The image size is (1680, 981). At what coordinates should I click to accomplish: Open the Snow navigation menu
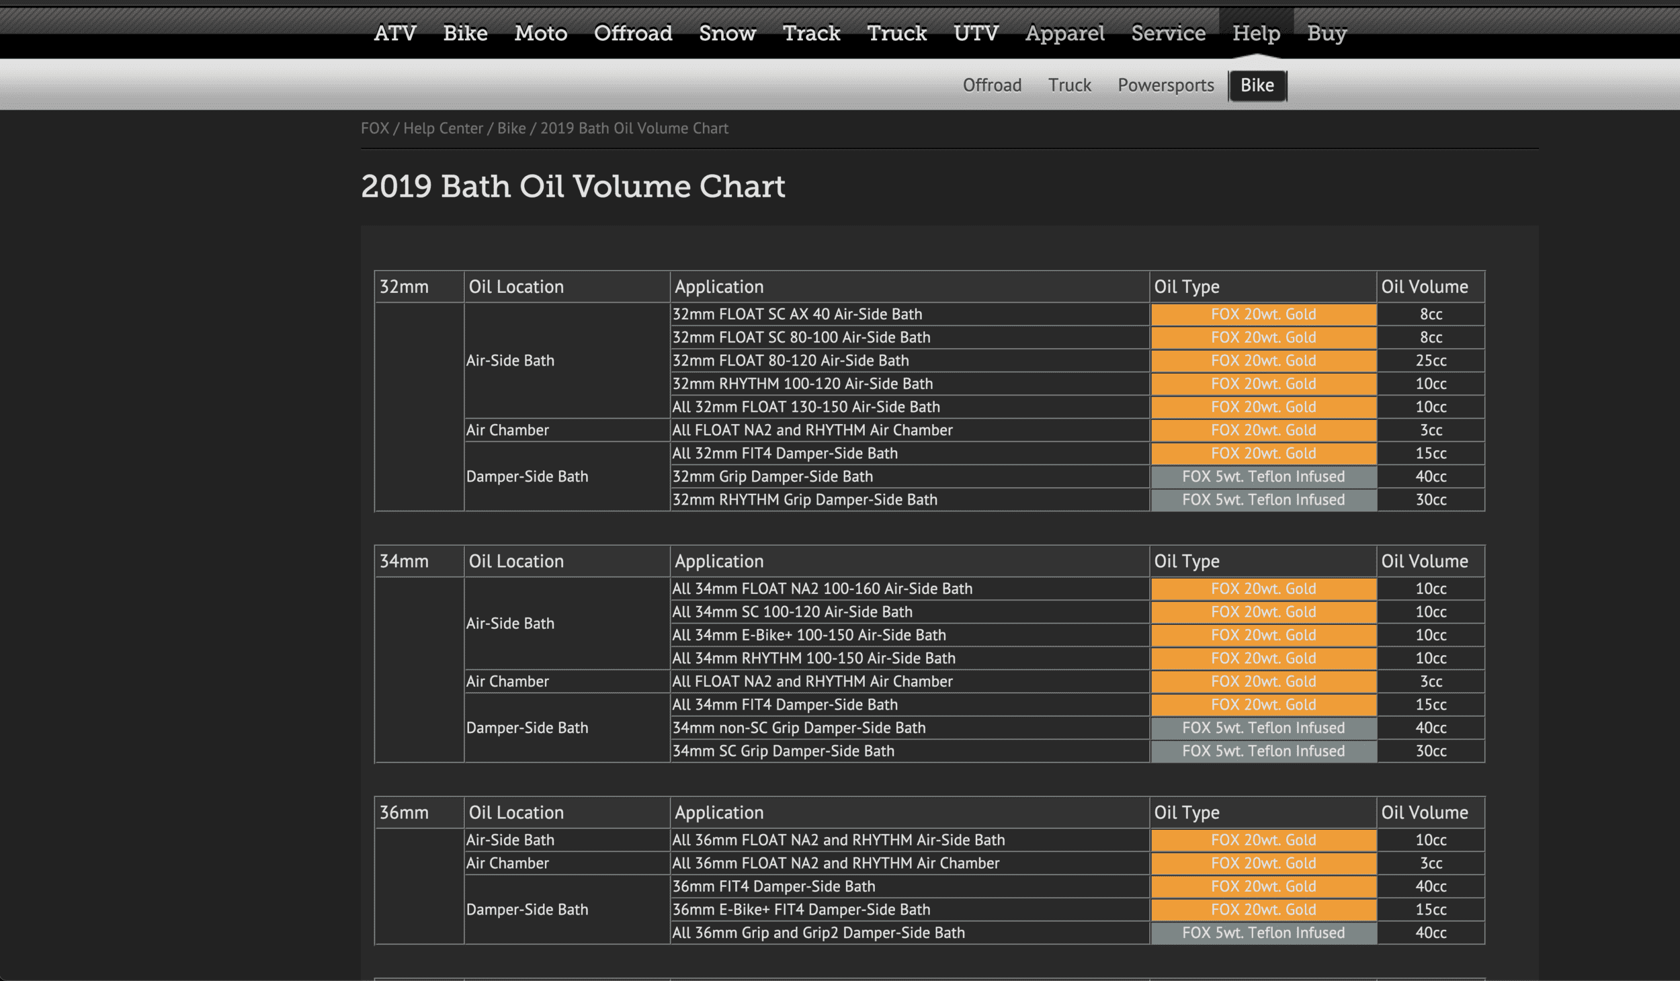pyautogui.click(x=727, y=33)
